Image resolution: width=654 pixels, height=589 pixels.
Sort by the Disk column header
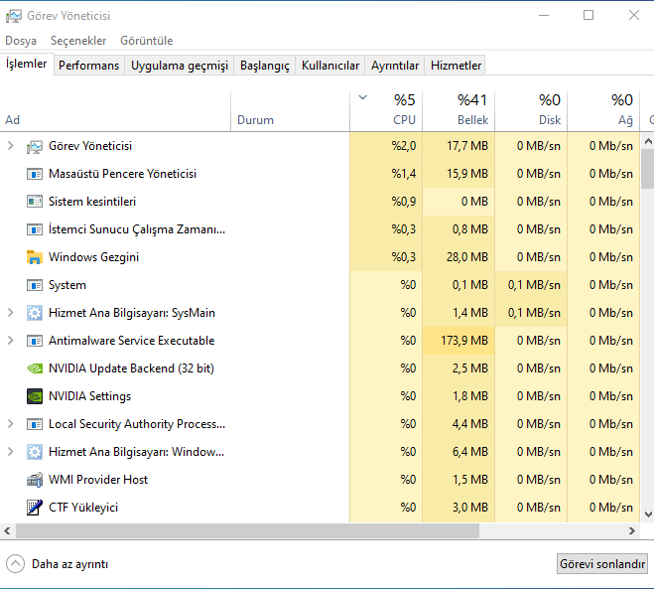coord(531,111)
